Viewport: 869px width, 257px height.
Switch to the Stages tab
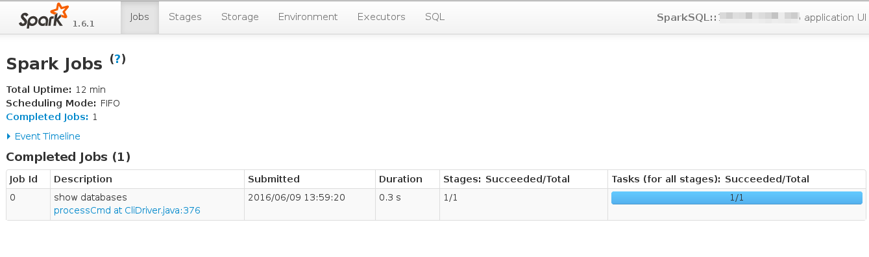[185, 17]
